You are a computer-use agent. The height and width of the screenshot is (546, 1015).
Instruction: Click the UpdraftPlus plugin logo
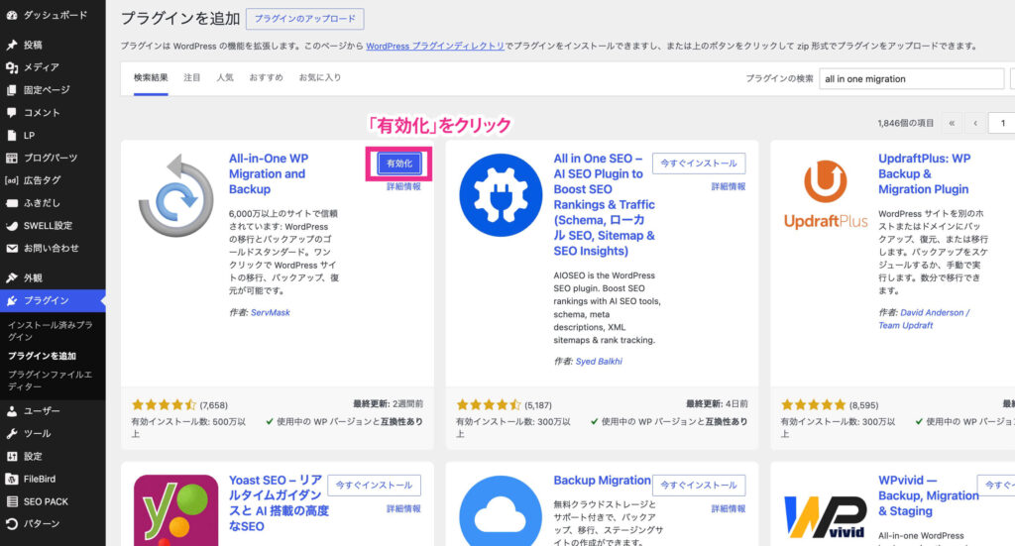coord(826,195)
